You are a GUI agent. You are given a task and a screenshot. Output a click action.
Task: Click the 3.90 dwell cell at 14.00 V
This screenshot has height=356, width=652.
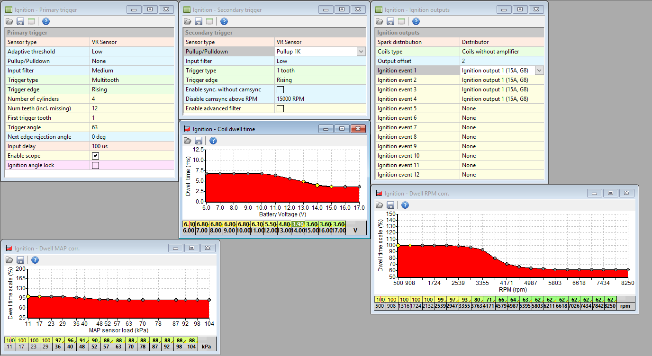[x=297, y=224]
